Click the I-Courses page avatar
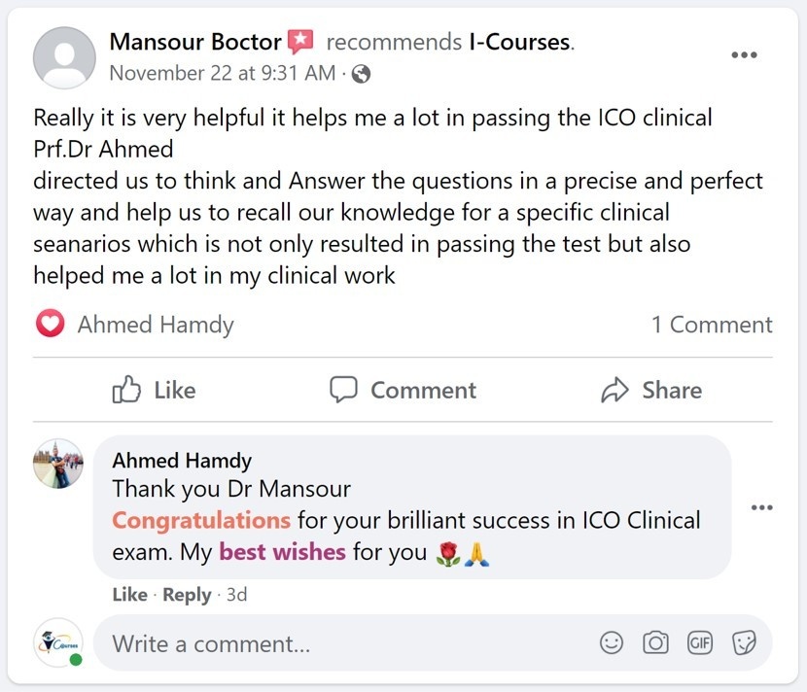The width and height of the screenshot is (807, 692). pyautogui.click(x=58, y=642)
